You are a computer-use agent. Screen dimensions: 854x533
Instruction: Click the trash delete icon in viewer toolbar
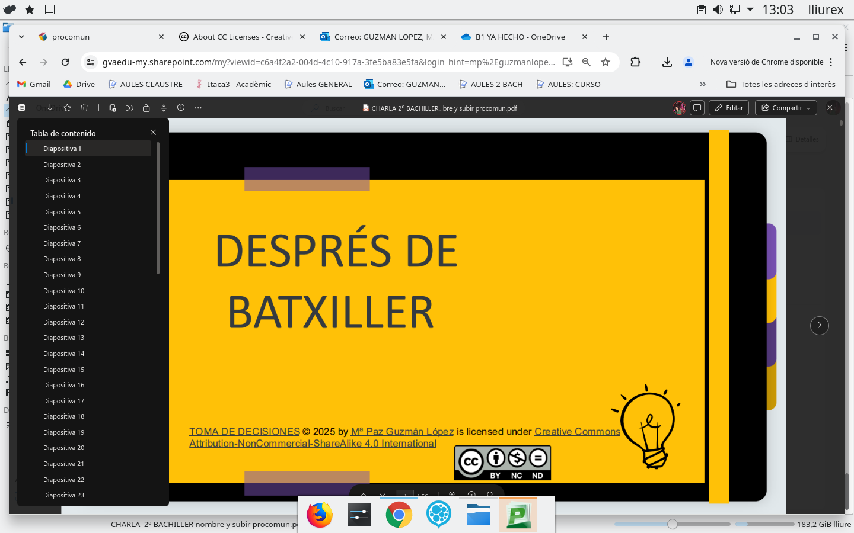[84, 108]
